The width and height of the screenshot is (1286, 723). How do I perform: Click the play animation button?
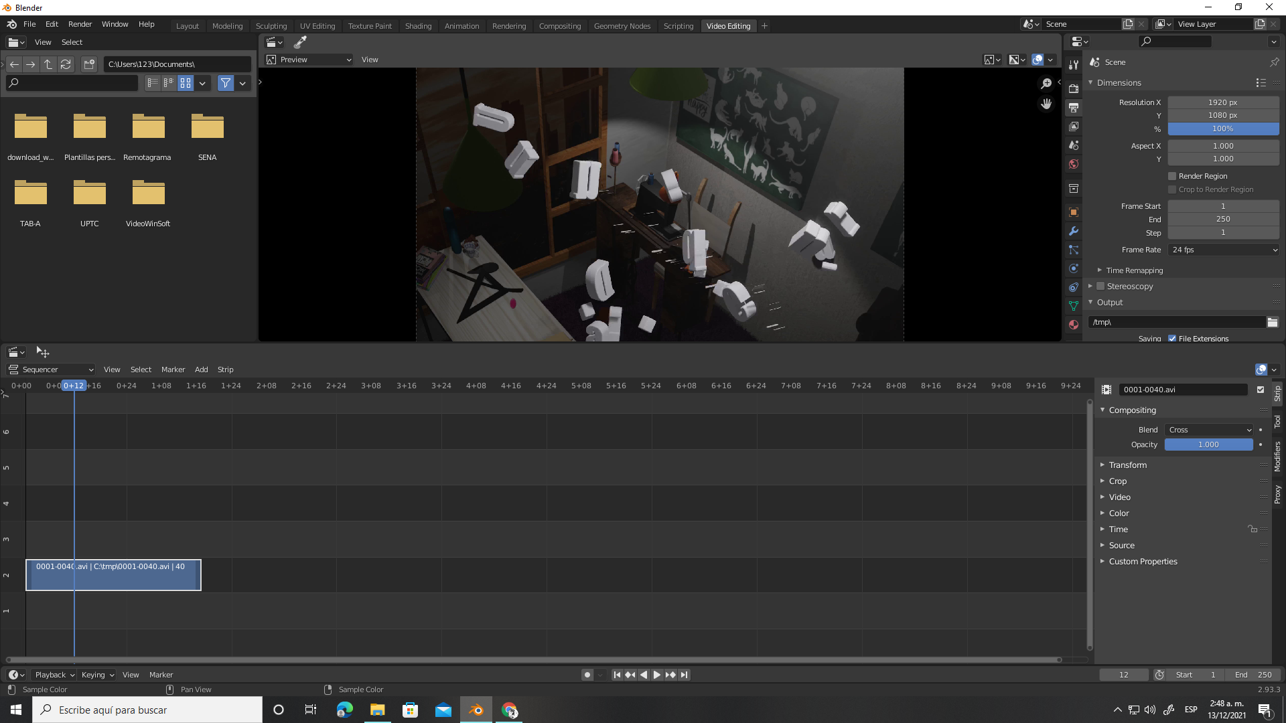(656, 675)
